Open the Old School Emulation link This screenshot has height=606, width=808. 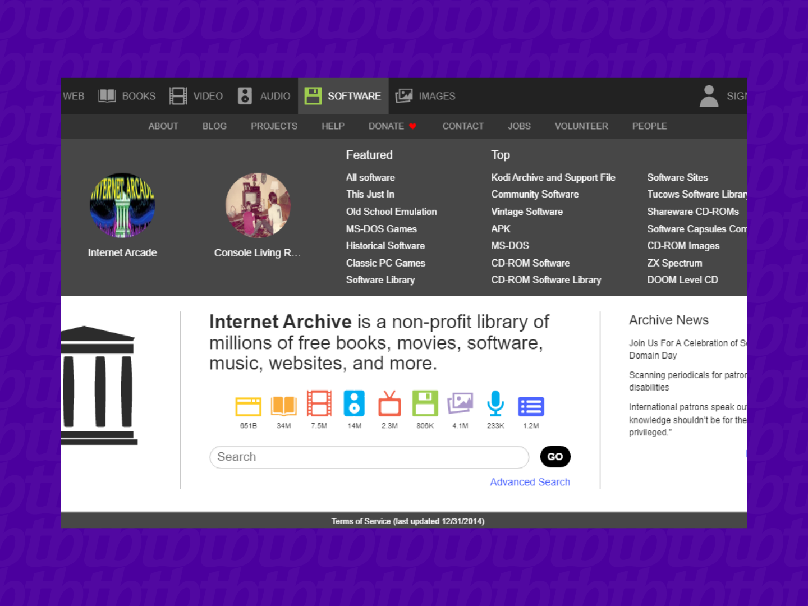[391, 212]
